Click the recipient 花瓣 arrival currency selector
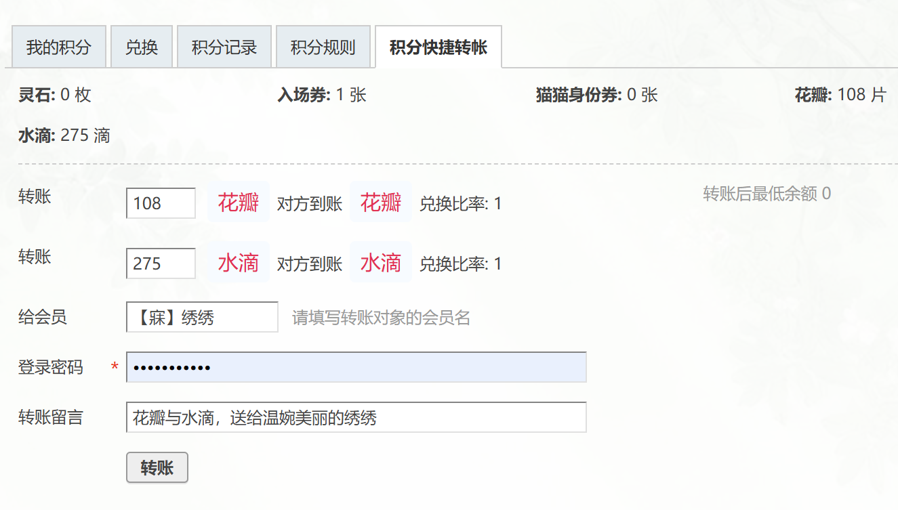898x510 pixels. pyautogui.click(x=381, y=203)
